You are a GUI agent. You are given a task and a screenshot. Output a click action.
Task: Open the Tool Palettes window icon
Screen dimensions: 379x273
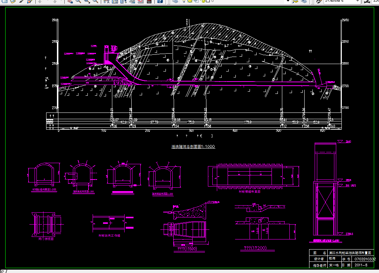coord(123,1)
